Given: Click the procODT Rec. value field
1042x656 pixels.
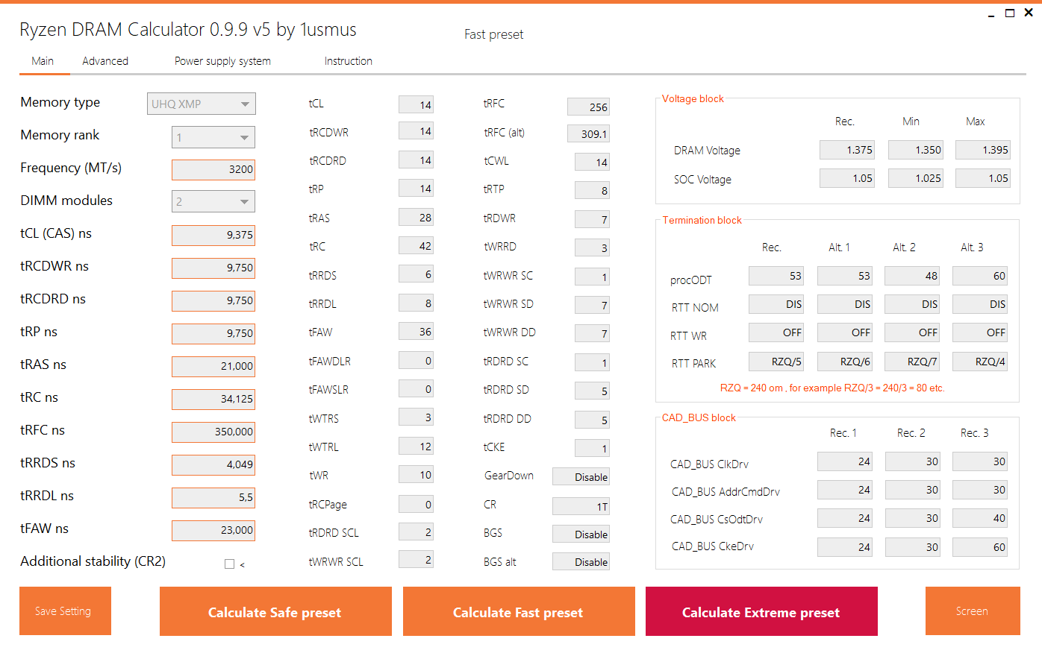Looking at the screenshot, I should click(776, 276).
